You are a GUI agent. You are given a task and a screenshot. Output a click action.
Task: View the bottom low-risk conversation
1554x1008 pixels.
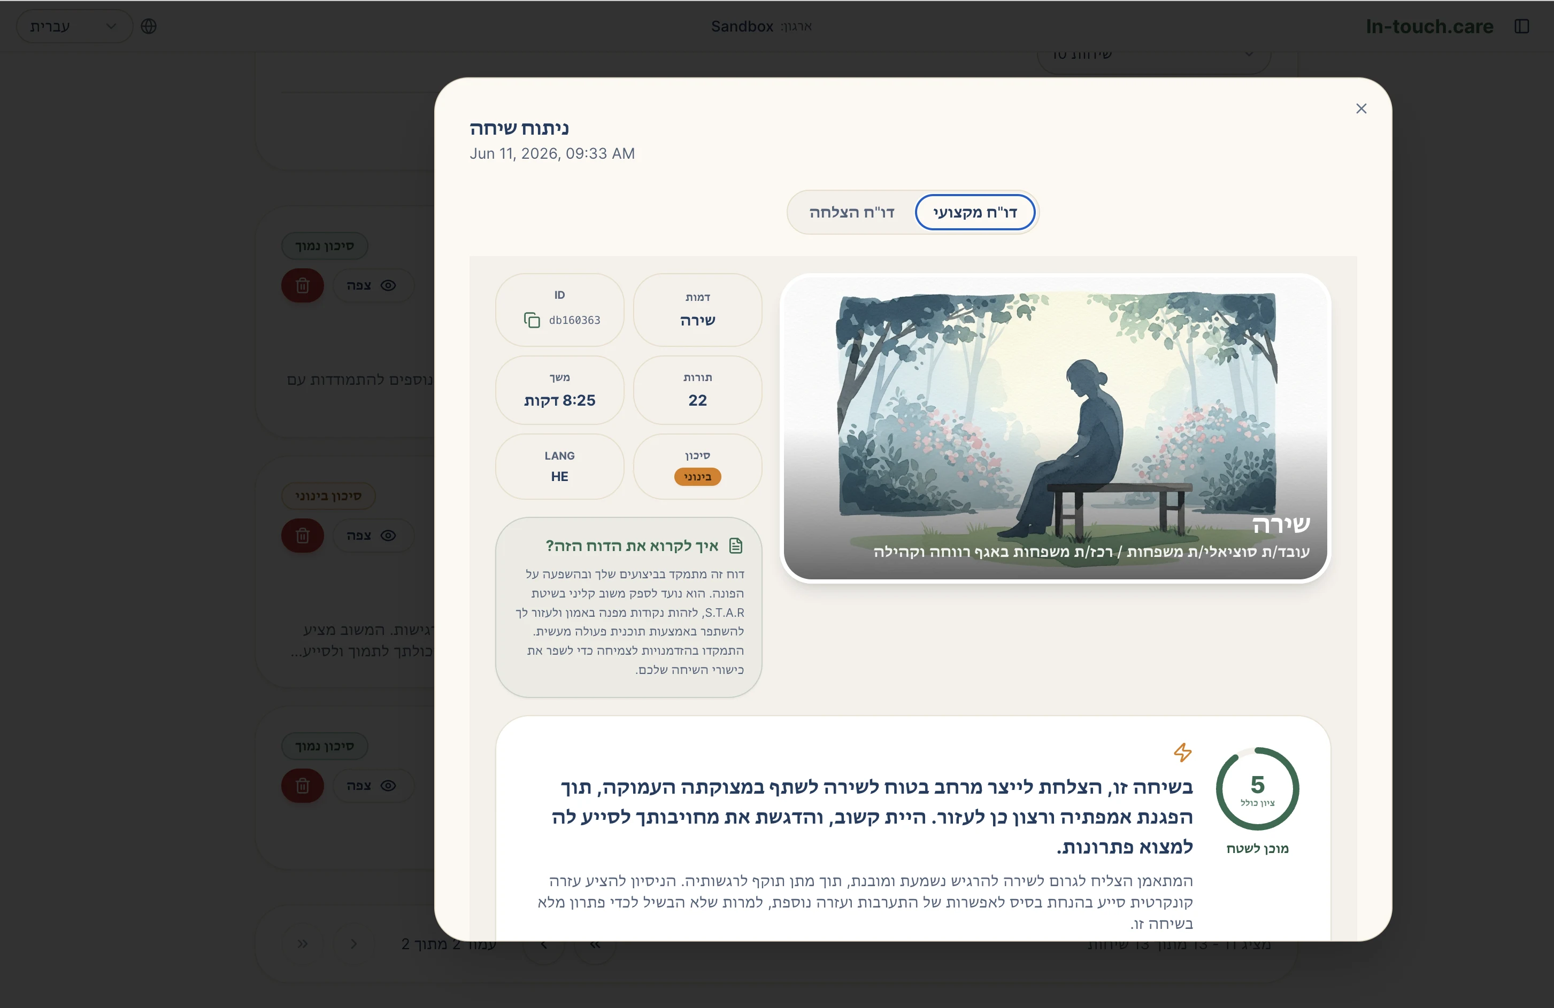coord(372,786)
